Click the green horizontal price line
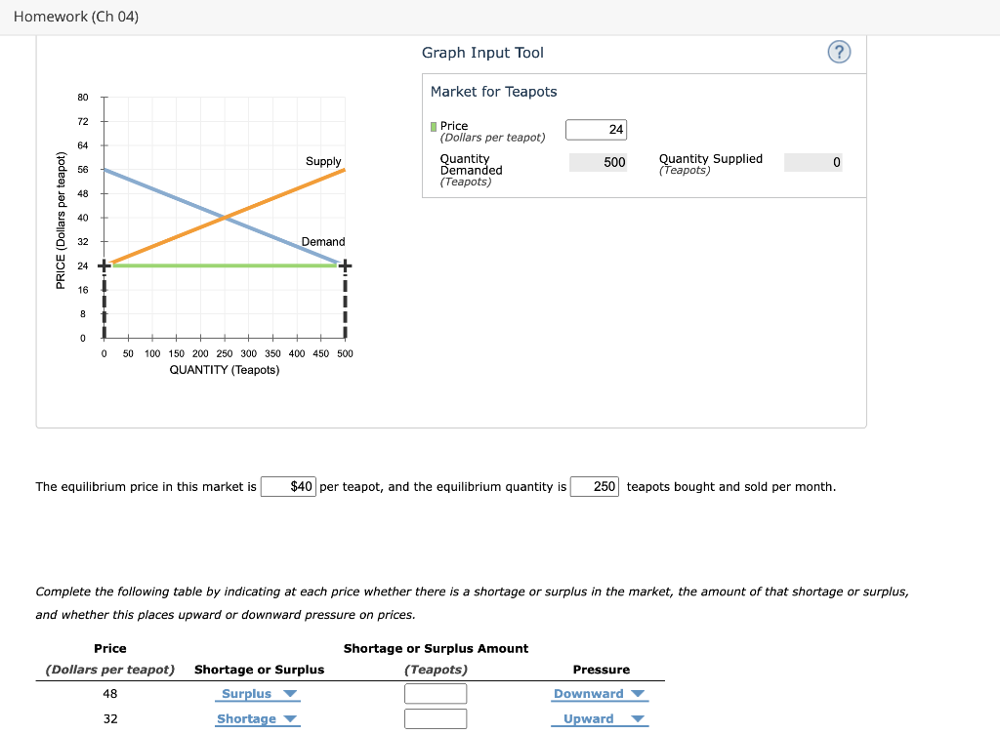This screenshot has width=1000, height=734. tap(223, 265)
